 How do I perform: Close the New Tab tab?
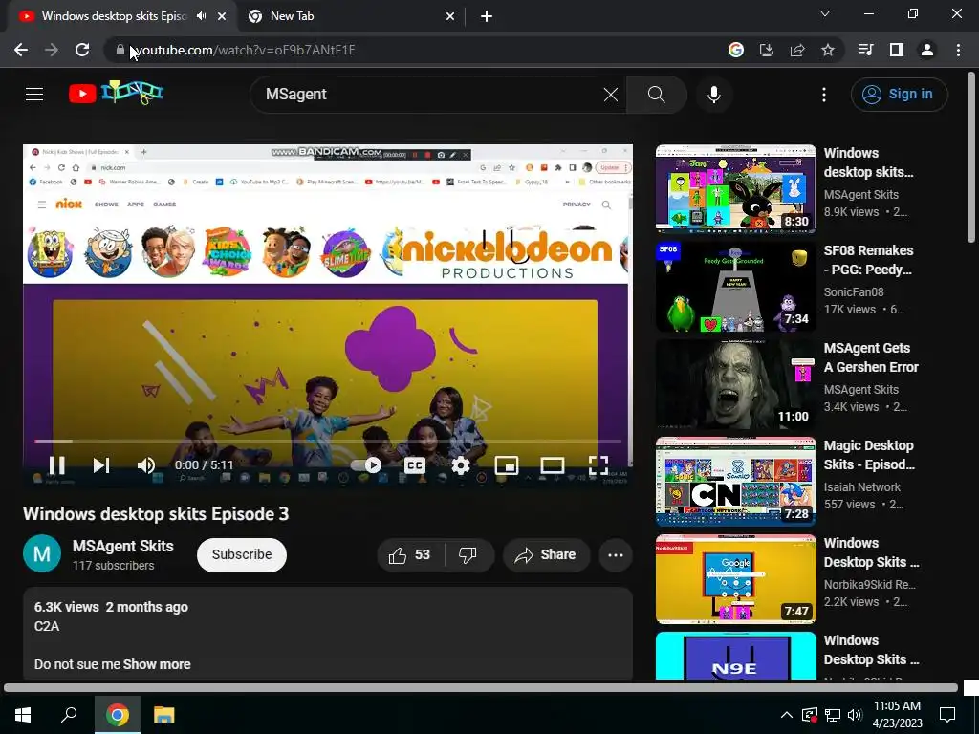pos(450,16)
